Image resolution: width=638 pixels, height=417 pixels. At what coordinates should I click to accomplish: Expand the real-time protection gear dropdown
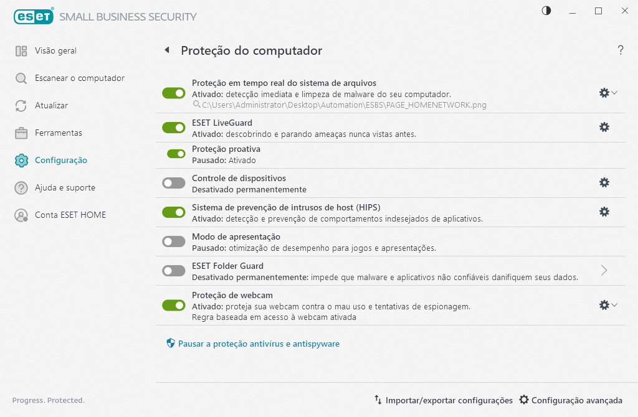pos(616,93)
